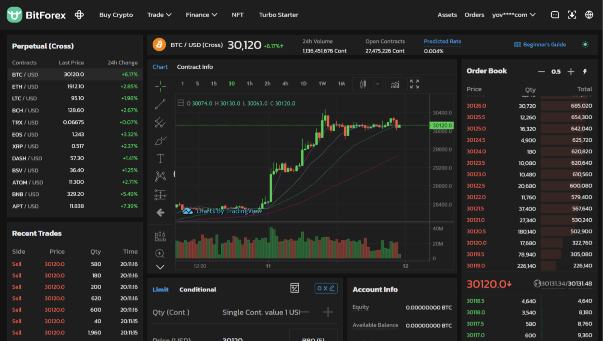This screenshot has width=603, height=341.
Task: Click bid price 30118.5 in order book
Action: 475,301
